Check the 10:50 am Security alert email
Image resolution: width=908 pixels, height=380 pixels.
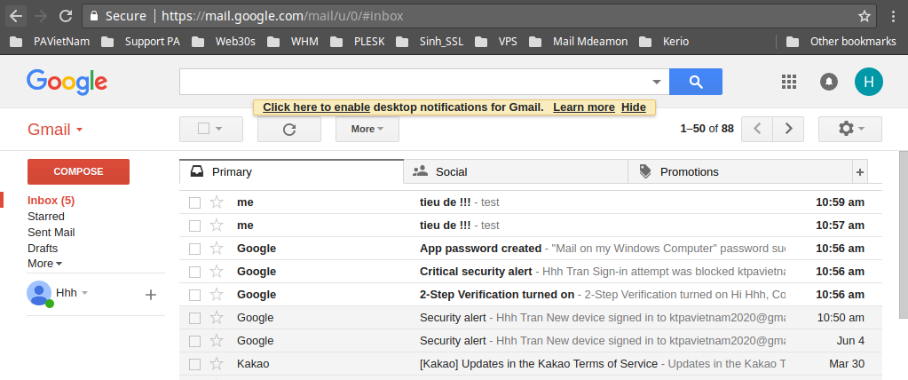(x=194, y=318)
